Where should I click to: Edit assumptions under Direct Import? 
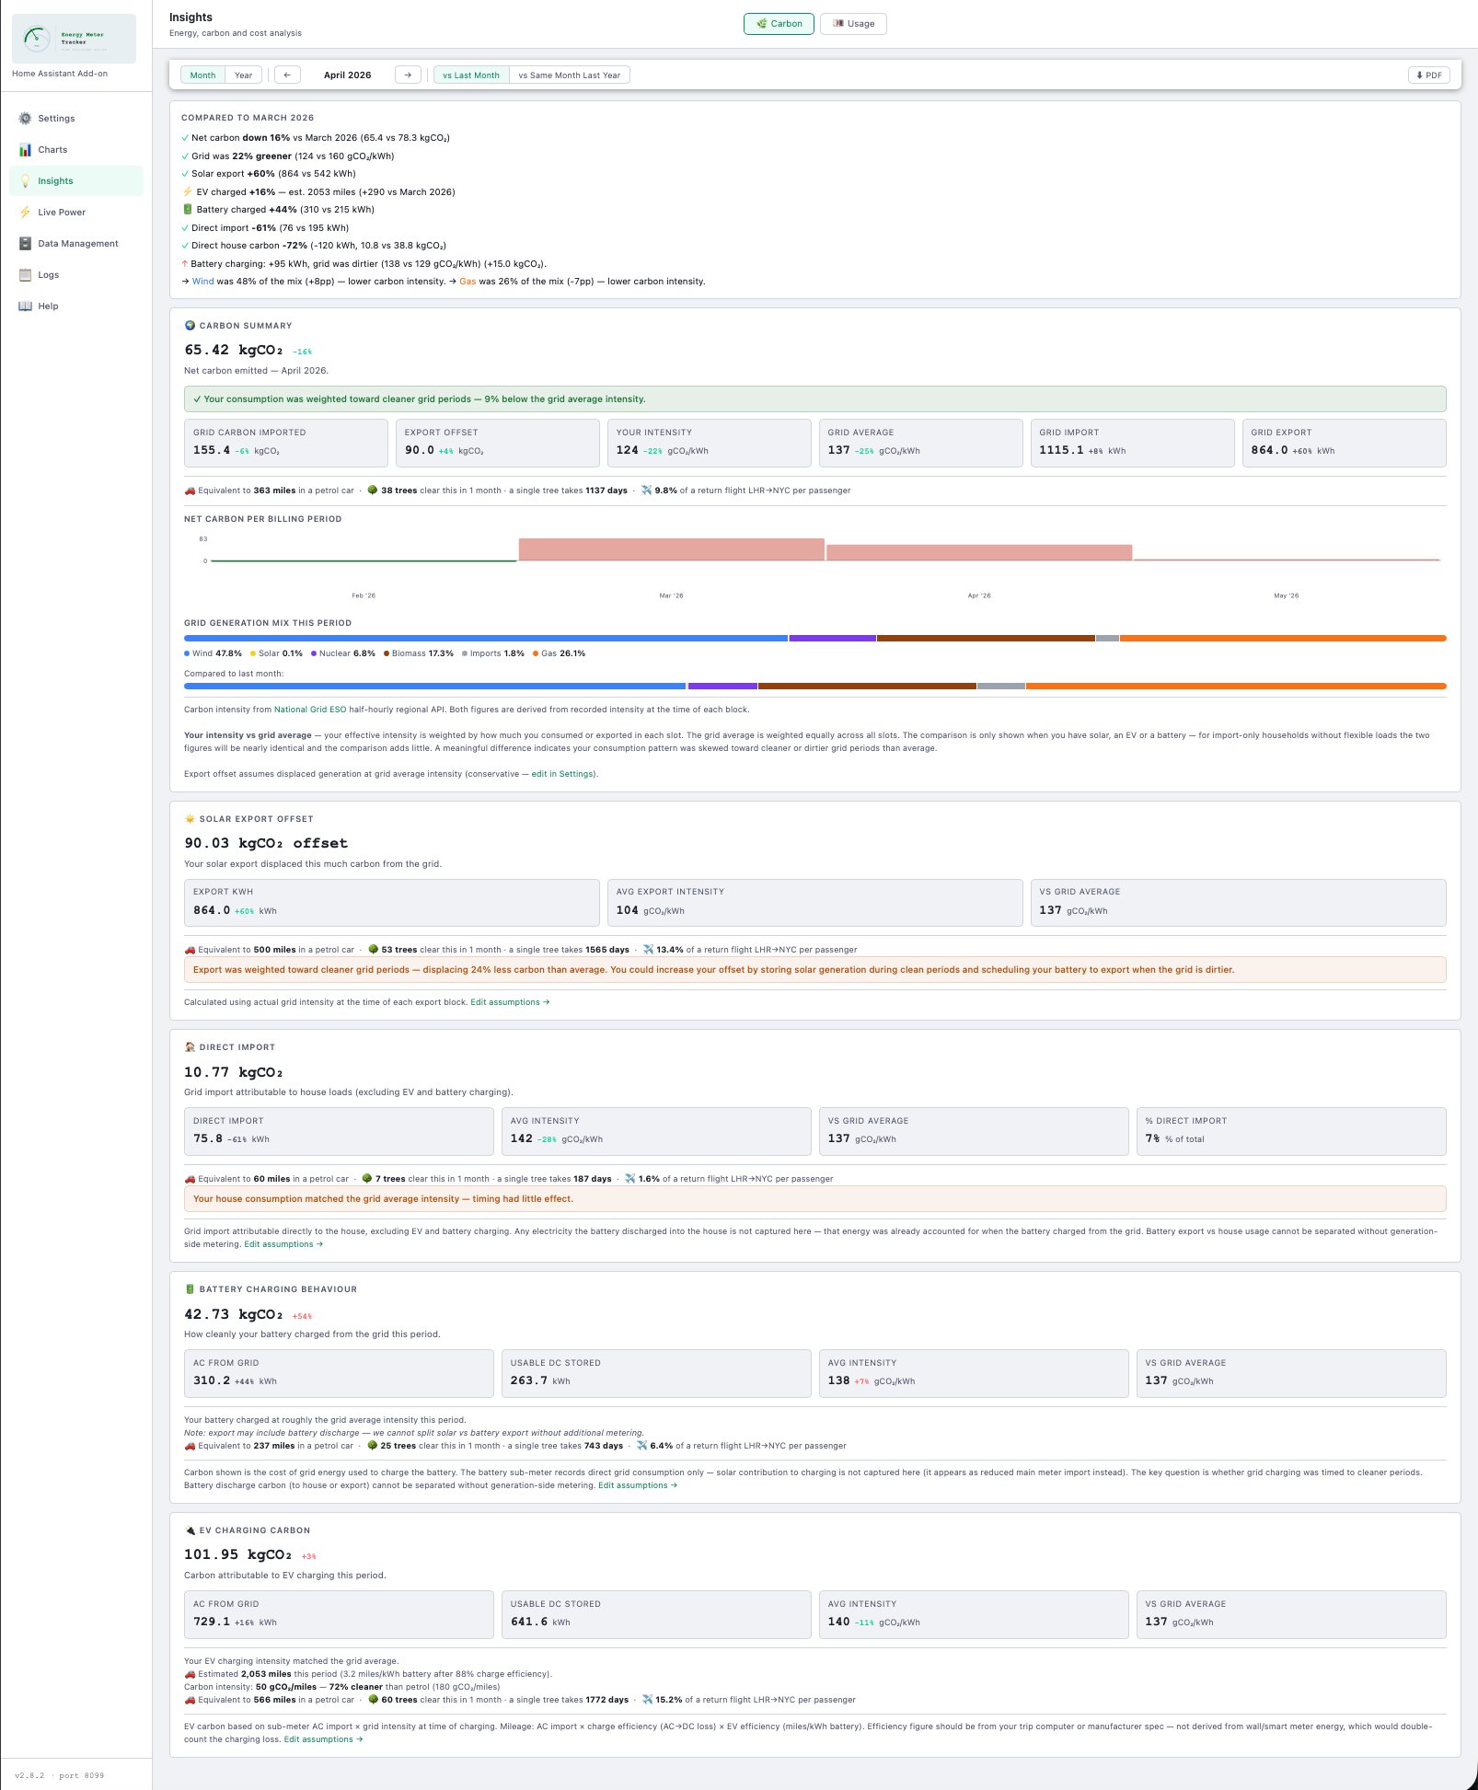pos(283,1244)
